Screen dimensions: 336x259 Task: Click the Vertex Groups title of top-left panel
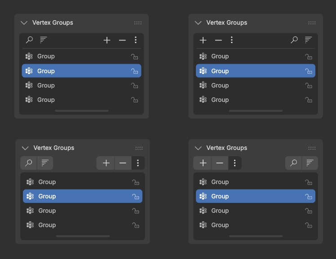tap(53, 23)
